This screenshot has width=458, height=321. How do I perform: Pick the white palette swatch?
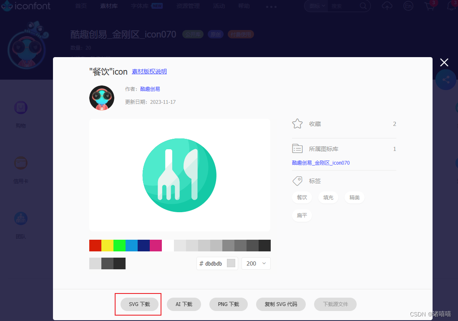point(168,246)
